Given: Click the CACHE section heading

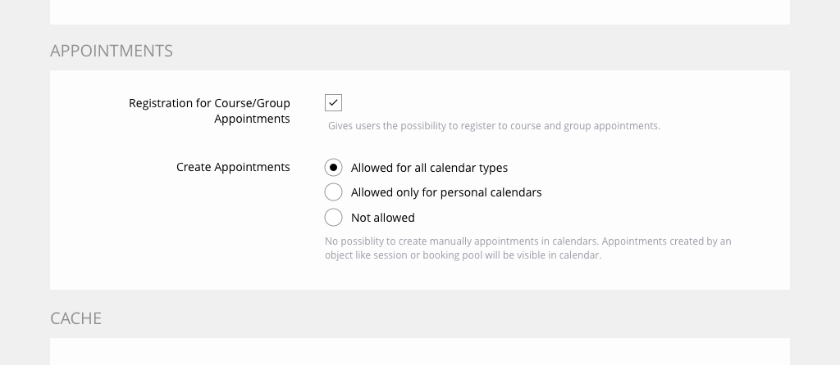Looking at the screenshot, I should (x=76, y=318).
